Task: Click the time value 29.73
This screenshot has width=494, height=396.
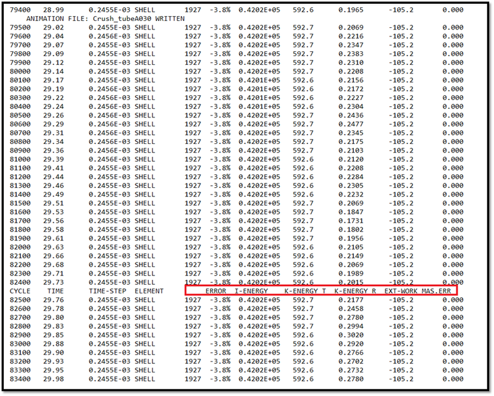Action: [x=53, y=282]
